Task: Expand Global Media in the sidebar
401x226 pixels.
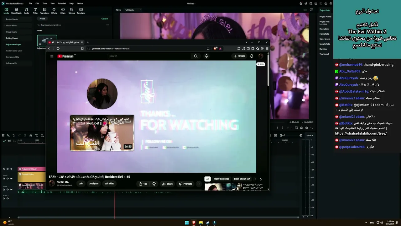Action: click(x=4, y=25)
